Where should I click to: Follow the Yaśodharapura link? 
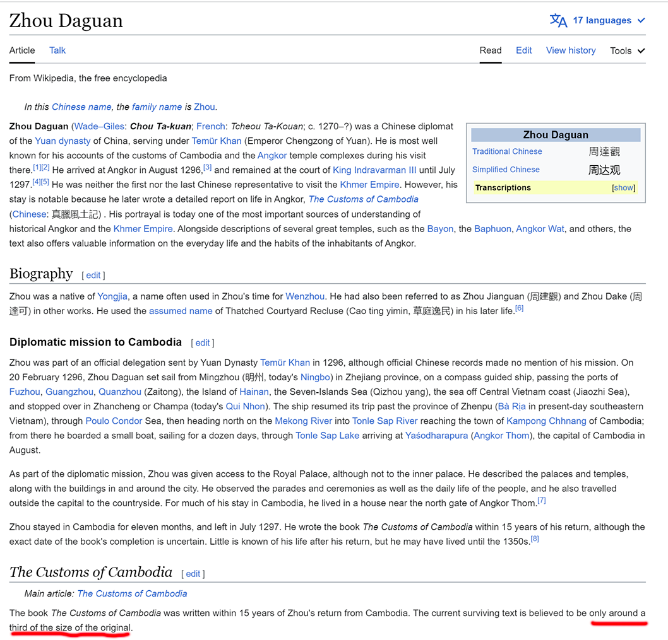(x=436, y=436)
